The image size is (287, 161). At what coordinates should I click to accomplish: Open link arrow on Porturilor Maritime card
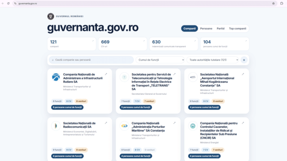click(174, 123)
